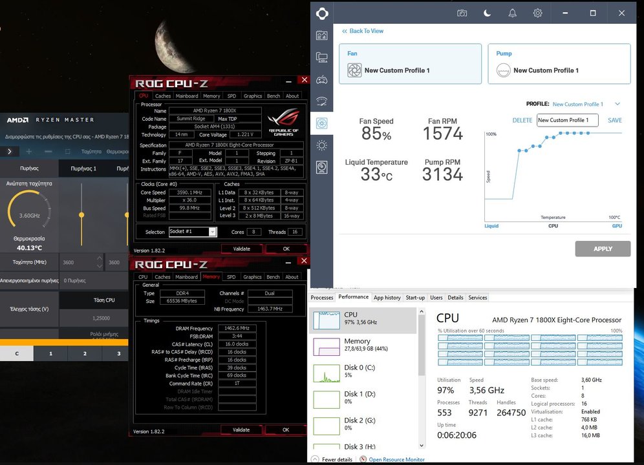Image resolution: width=644 pixels, height=465 pixels.
Task: Open Start-up tab in Task Manager
Action: coord(415,298)
